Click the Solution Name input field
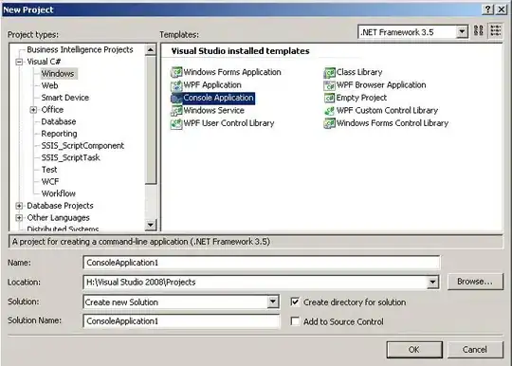 pyautogui.click(x=181, y=321)
